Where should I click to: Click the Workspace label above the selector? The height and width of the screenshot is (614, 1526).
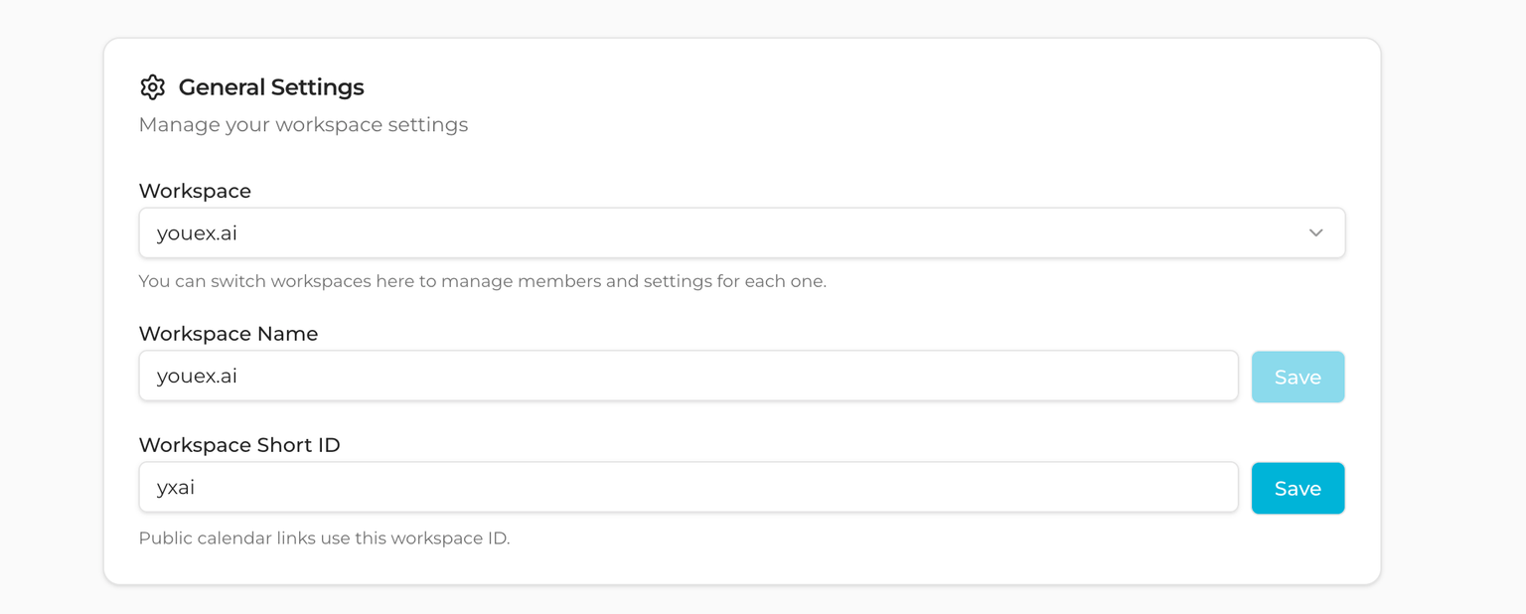pyautogui.click(x=195, y=191)
